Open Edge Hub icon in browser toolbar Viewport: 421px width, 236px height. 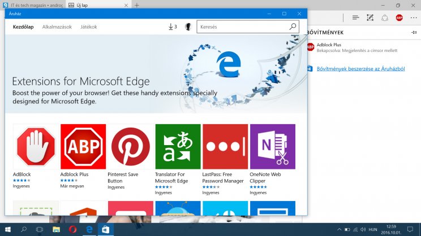tap(355, 18)
